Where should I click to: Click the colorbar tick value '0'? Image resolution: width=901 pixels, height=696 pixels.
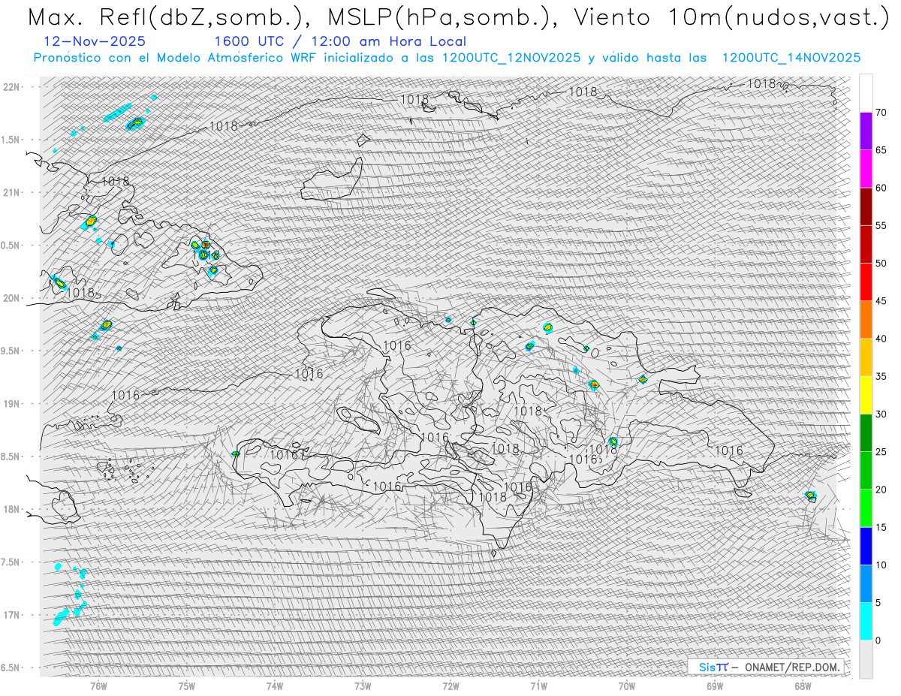click(878, 640)
